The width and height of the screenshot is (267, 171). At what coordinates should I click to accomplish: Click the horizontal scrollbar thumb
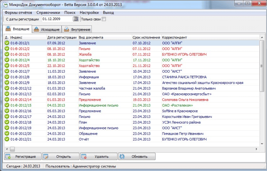(12, 149)
